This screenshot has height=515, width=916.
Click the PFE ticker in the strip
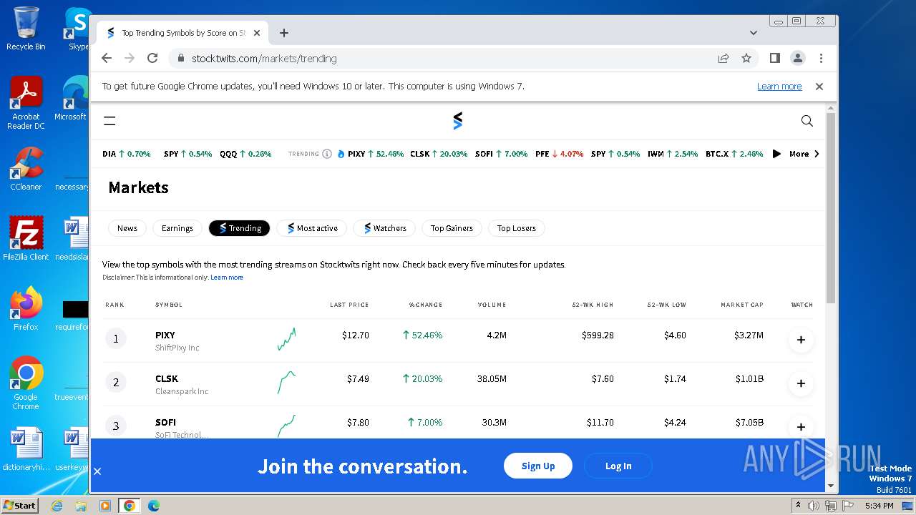pos(559,154)
